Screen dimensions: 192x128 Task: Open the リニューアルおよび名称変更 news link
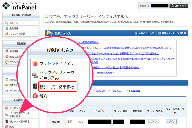pos(116,67)
